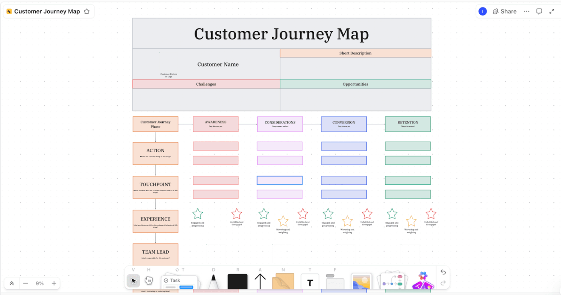Select the Task creation tool
Screen dimensions: 561x295
tap(179, 281)
